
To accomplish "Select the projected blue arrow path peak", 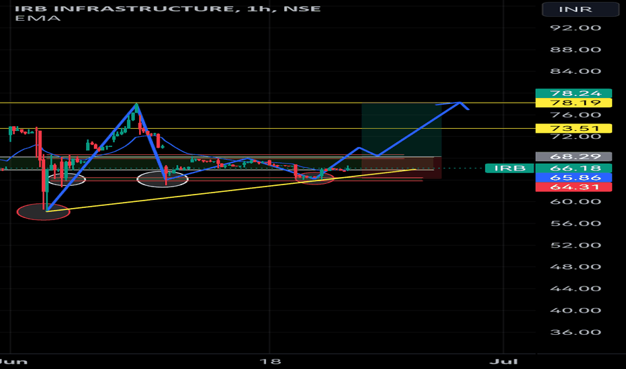I will click(x=459, y=103).
